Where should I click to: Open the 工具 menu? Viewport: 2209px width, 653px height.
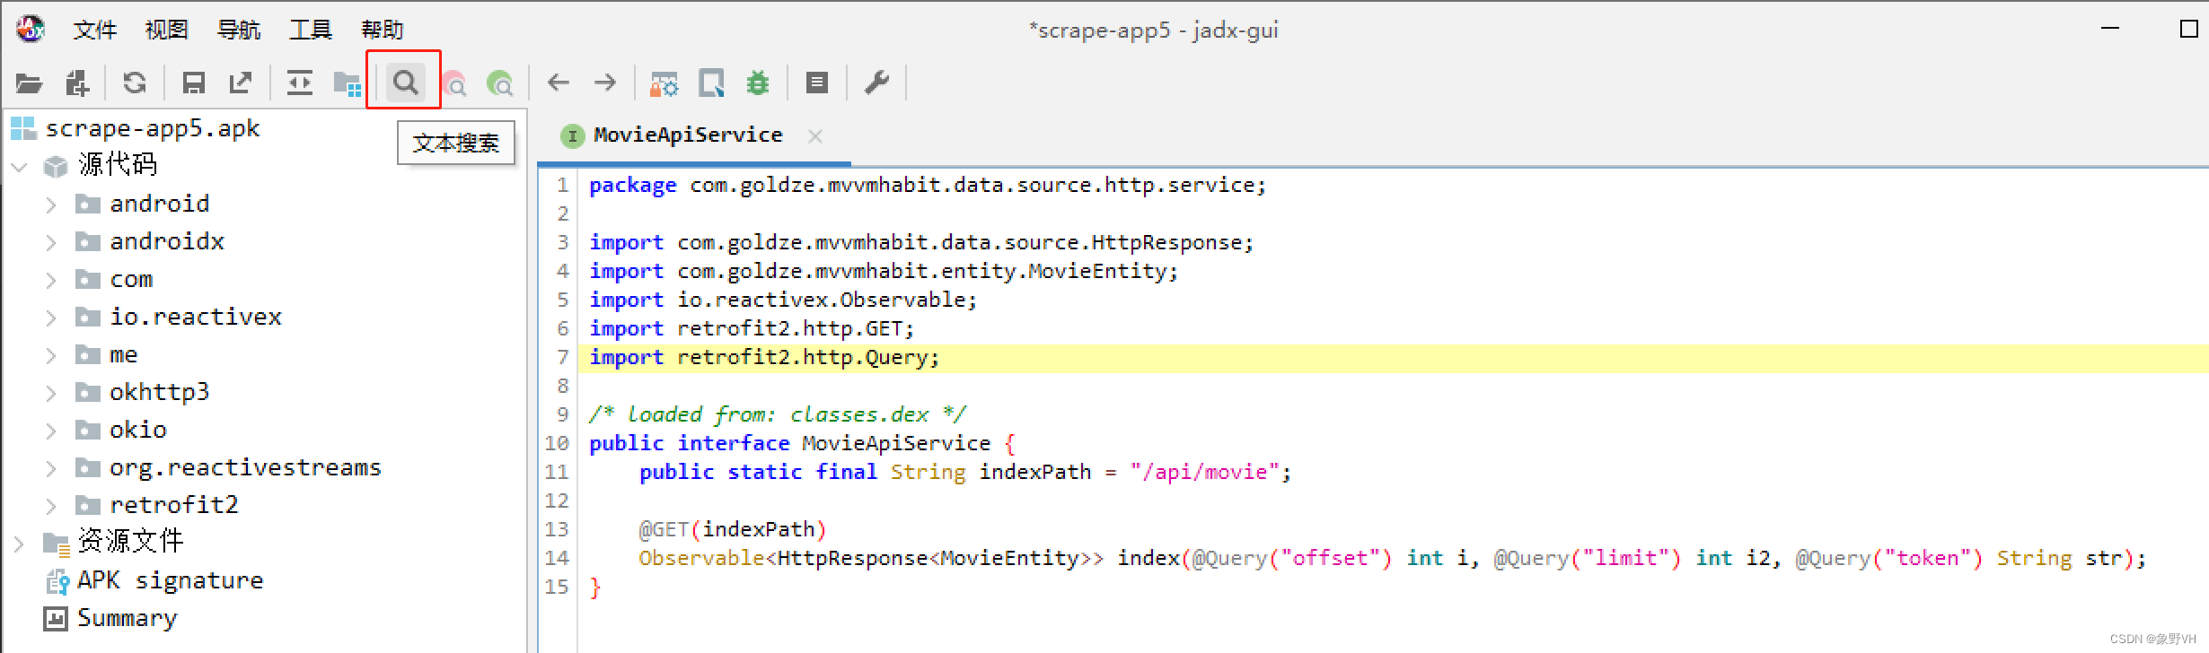tap(310, 30)
